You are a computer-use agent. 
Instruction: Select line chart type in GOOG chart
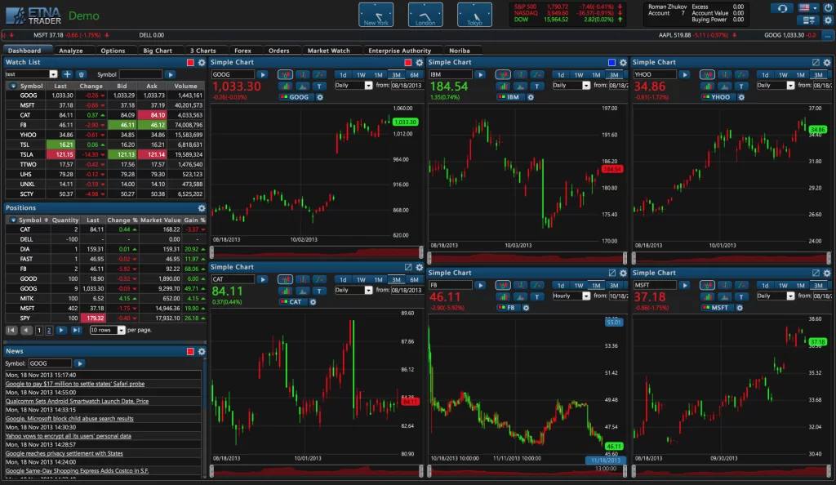319,74
